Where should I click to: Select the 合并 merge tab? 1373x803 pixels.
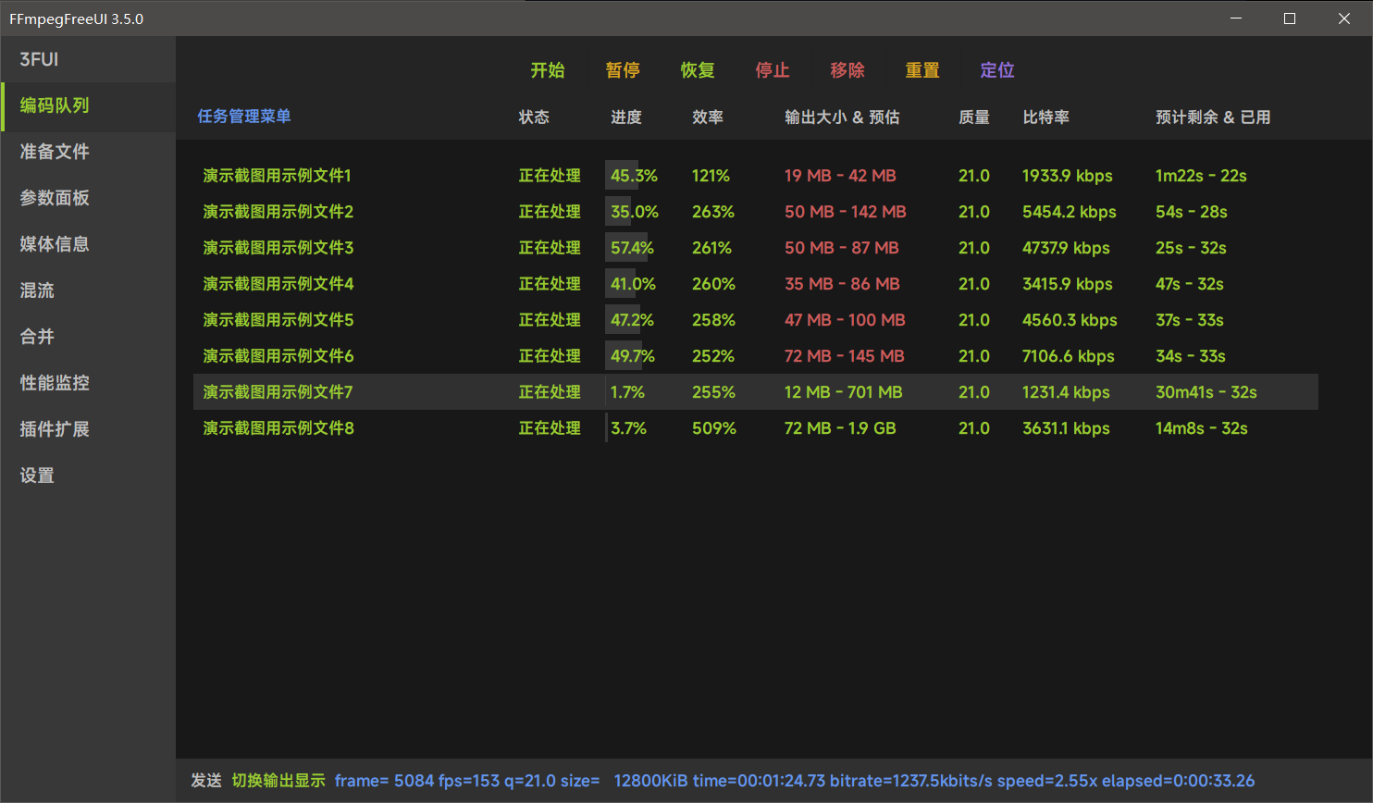37,337
